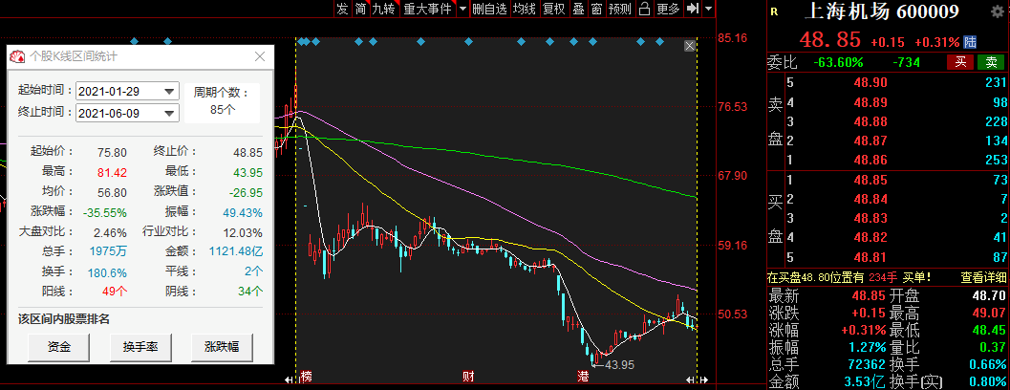The height and width of the screenshot is (390, 1010).
Task: Click the 周期个数 85个 field
Action: point(223,102)
